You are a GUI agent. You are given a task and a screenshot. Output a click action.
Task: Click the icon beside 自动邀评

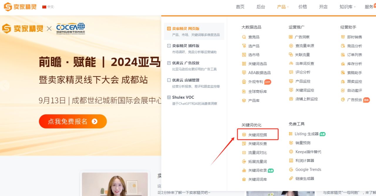pos(343,91)
